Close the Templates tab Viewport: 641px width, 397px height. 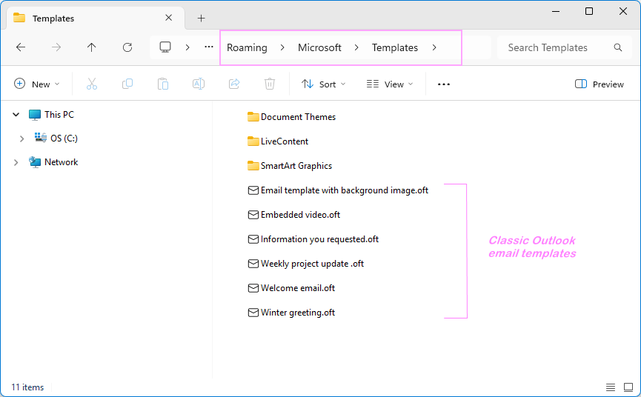[168, 18]
